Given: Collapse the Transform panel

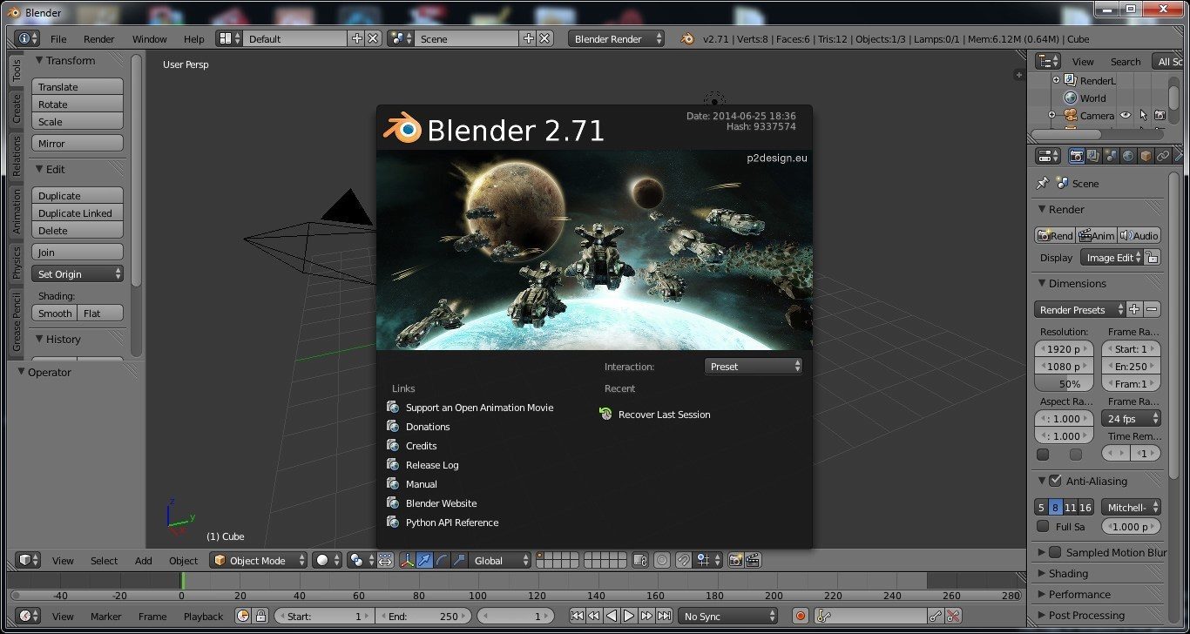Looking at the screenshot, I should click(39, 60).
